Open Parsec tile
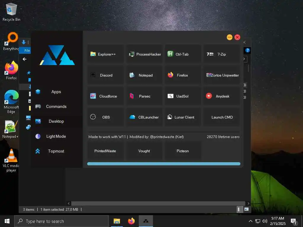Viewport: 303px width, 227px height. coord(144,96)
